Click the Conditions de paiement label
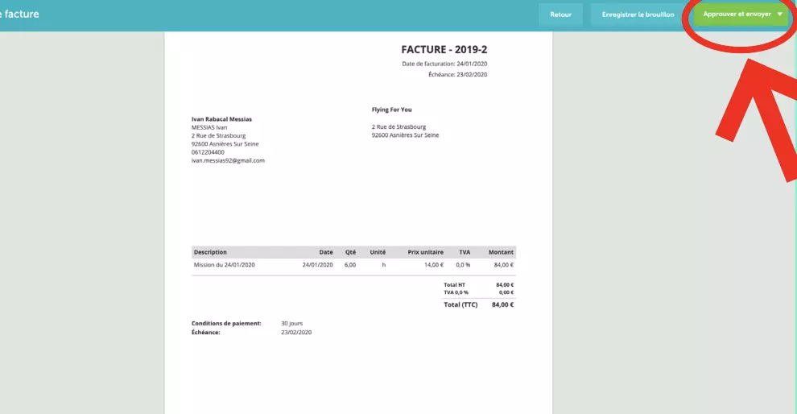The width and height of the screenshot is (797, 414). pos(226,323)
